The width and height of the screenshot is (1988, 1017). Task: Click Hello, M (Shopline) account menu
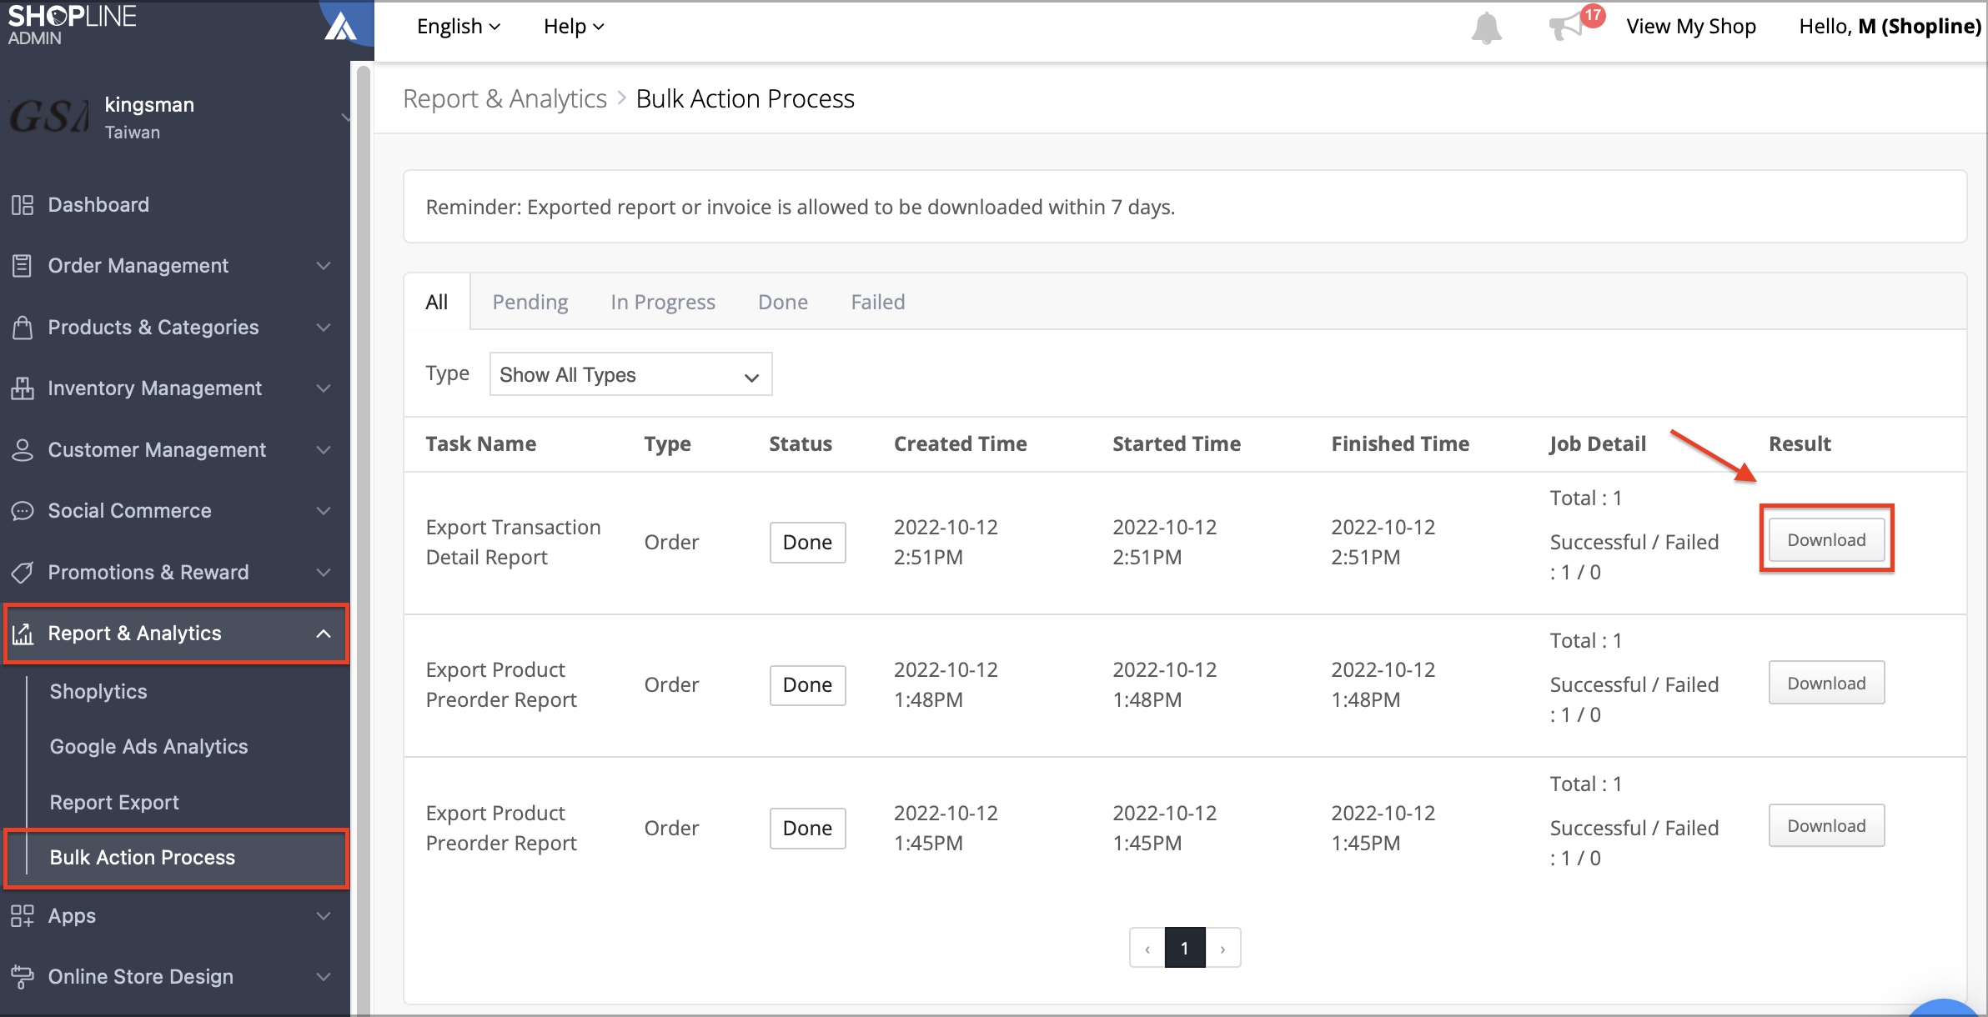coord(1890,27)
